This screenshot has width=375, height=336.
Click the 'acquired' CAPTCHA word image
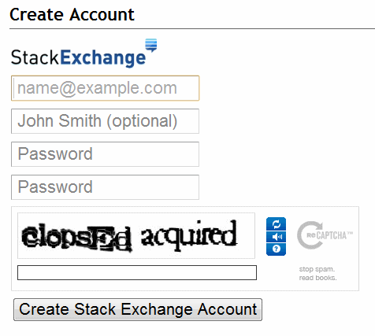pyautogui.click(x=189, y=236)
